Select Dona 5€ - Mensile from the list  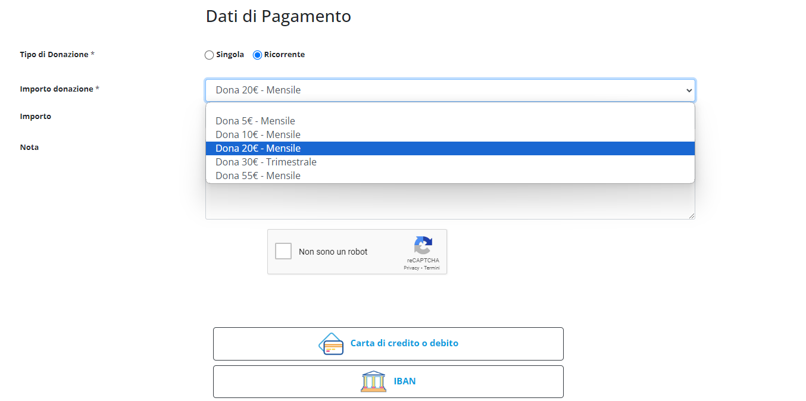click(255, 120)
